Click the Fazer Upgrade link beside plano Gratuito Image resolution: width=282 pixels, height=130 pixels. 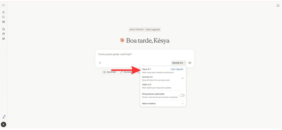pyautogui.click(x=153, y=29)
